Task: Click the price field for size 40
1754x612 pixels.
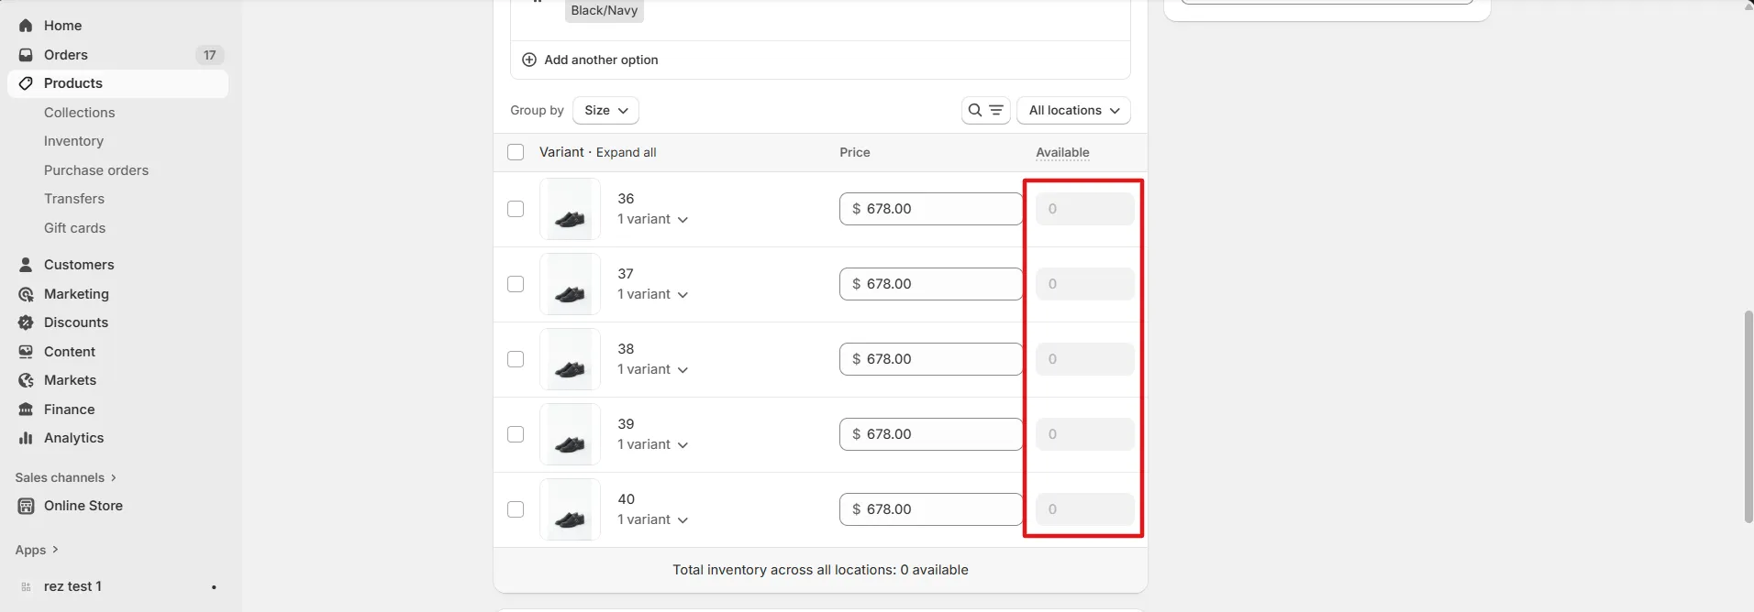Action: pos(930,509)
